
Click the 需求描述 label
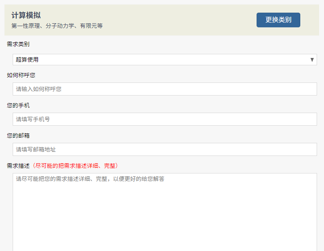18,166
